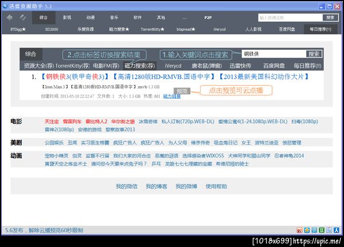This screenshot has height=247, width=344.
Task: Open TV series link 维京传奇
Action: click(x=200, y=143)
